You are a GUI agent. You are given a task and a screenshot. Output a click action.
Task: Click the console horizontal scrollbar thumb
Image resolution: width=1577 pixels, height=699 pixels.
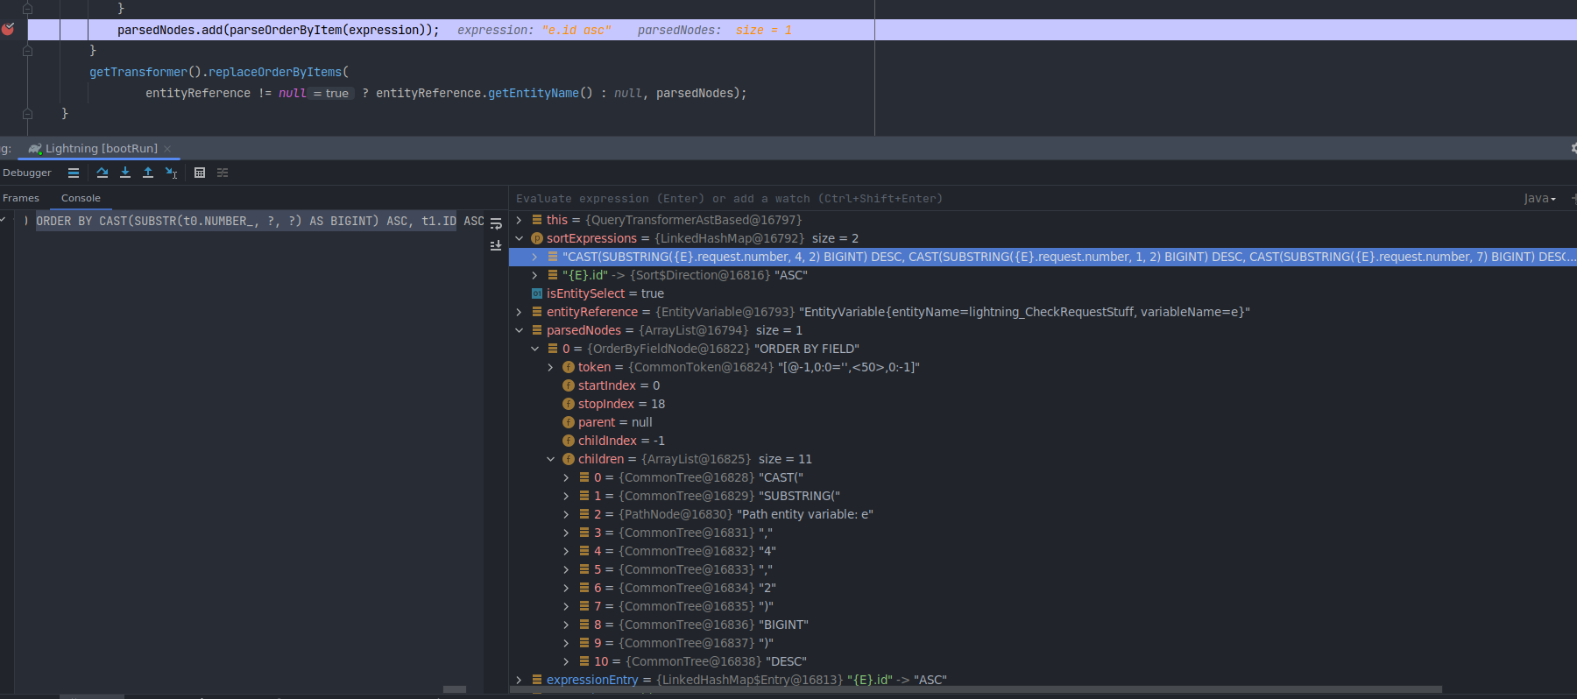coord(455,689)
